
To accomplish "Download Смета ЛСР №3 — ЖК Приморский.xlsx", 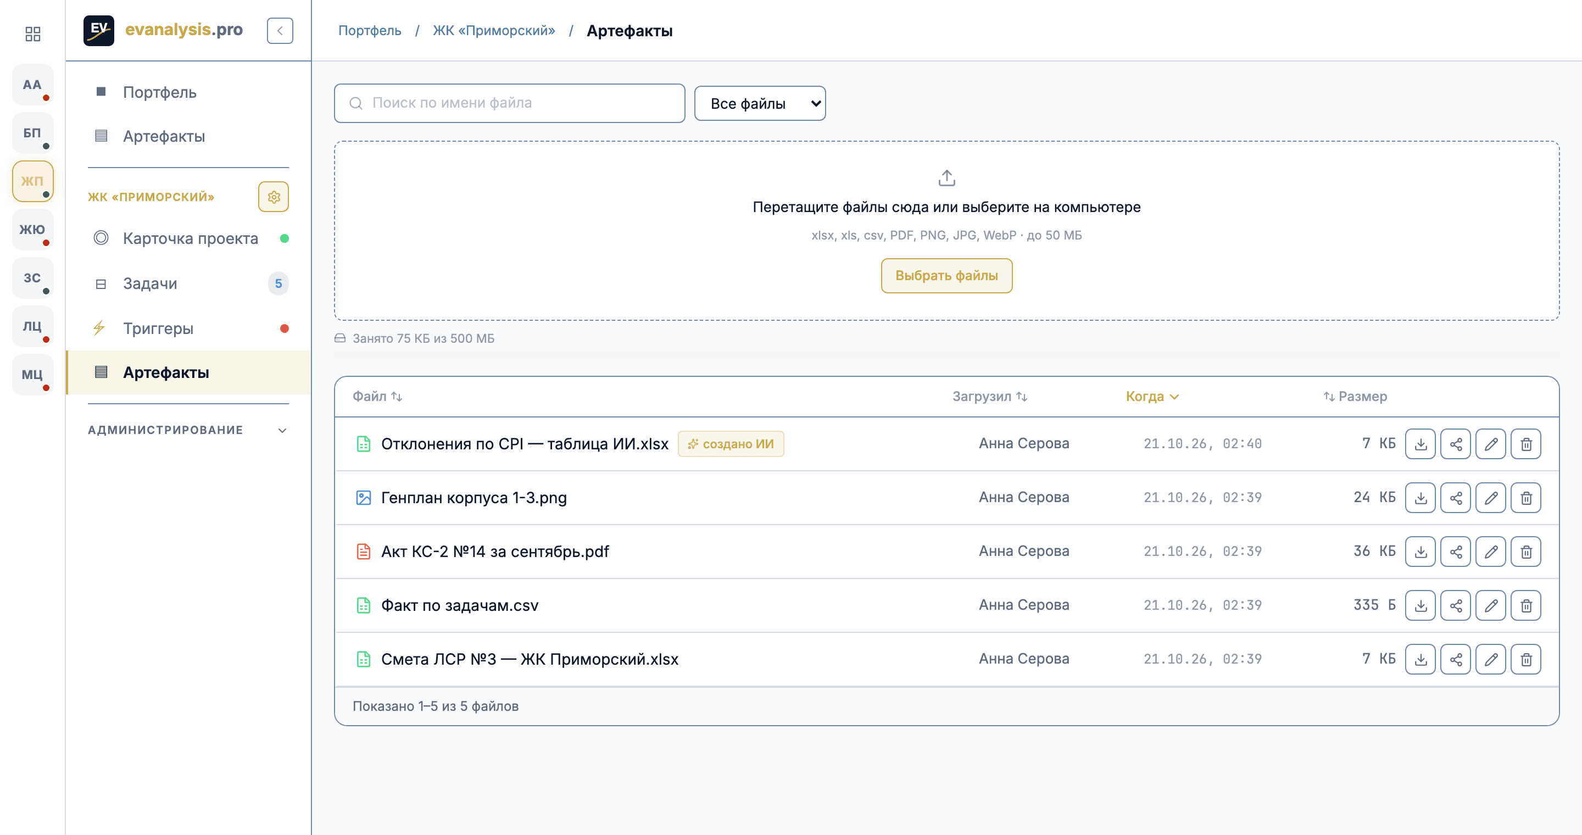I will tap(1420, 659).
